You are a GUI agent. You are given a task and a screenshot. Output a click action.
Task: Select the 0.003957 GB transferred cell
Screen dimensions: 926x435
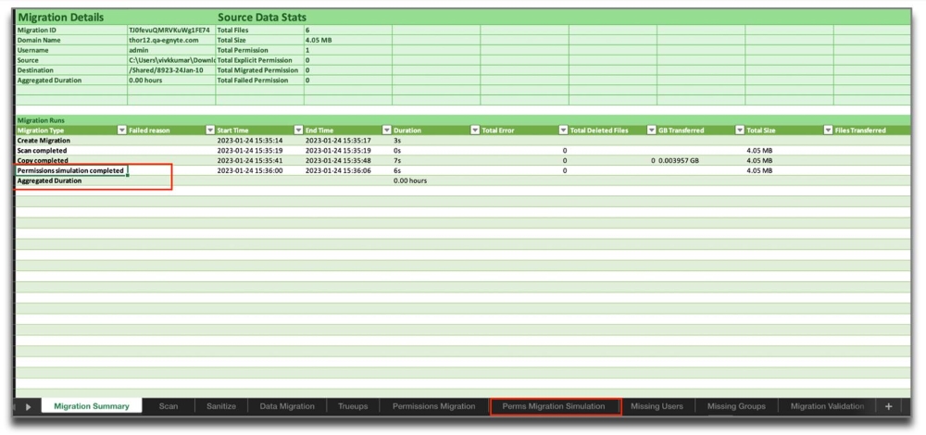(x=701, y=160)
